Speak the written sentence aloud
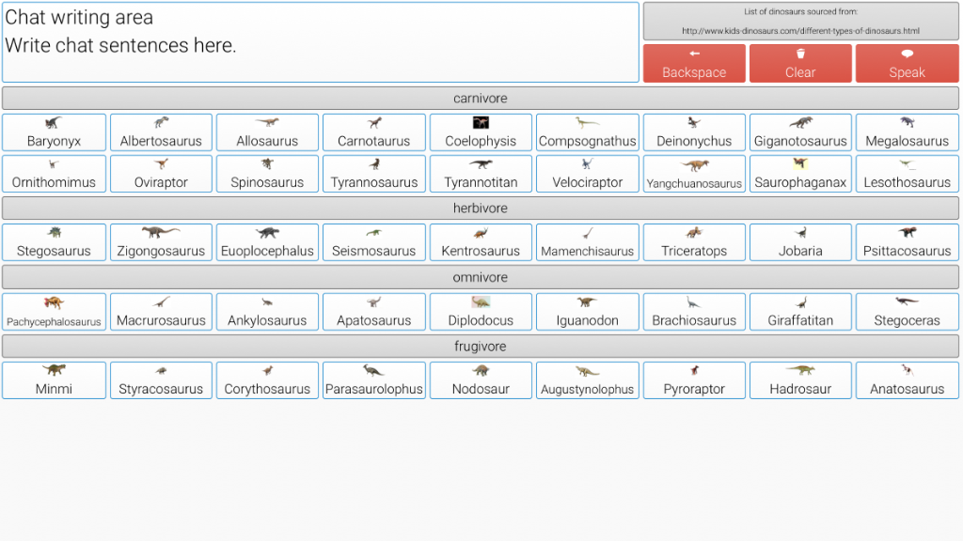The width and height of the screenshot is (963, 541). coord(908,63)
